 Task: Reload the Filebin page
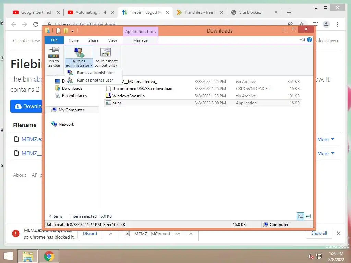(36, 24)
